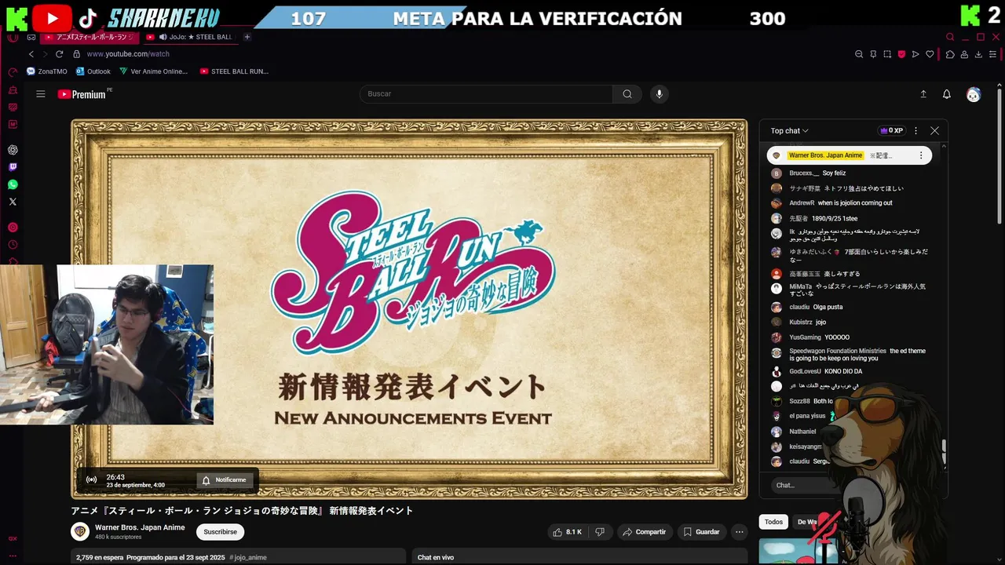Open the YouTube create/upload icon

923,94
